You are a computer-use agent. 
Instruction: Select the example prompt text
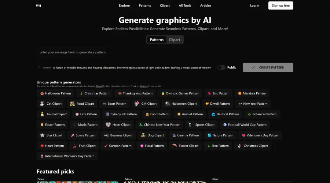pos(132,68)
